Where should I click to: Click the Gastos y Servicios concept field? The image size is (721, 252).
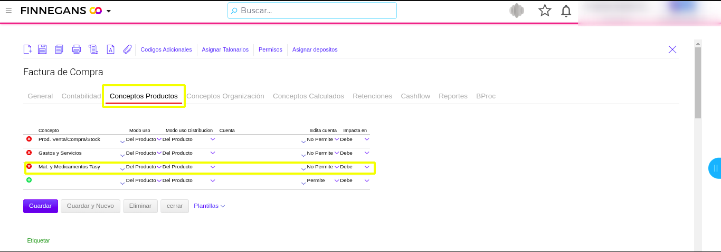tap(78, 153)
